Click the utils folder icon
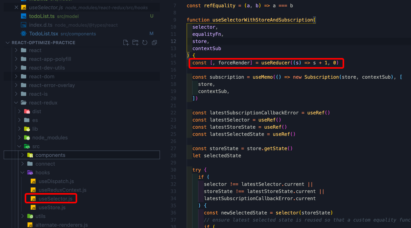411x228 pixels. 30,216
